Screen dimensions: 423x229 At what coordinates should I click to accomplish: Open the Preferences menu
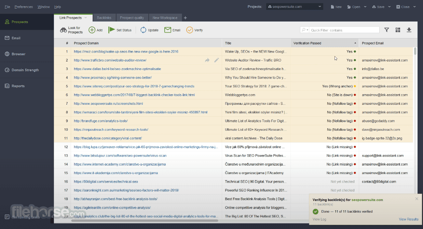[24, 7]
